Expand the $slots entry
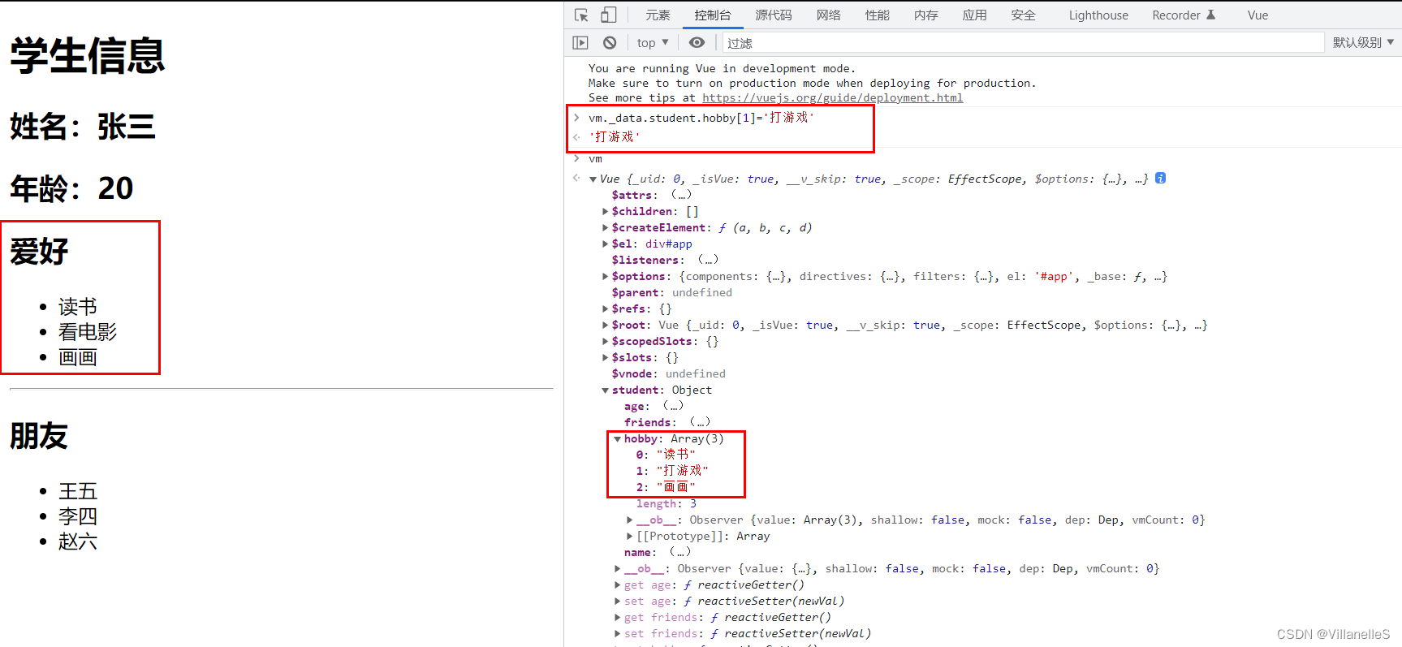The width and height of the screenshot is (1402, 647). pyautogui.click(x=605, y=357)
